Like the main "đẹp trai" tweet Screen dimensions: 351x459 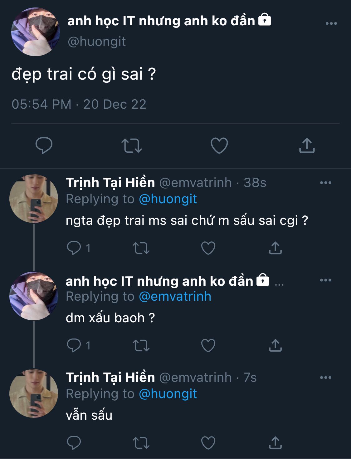click(219, 146)
